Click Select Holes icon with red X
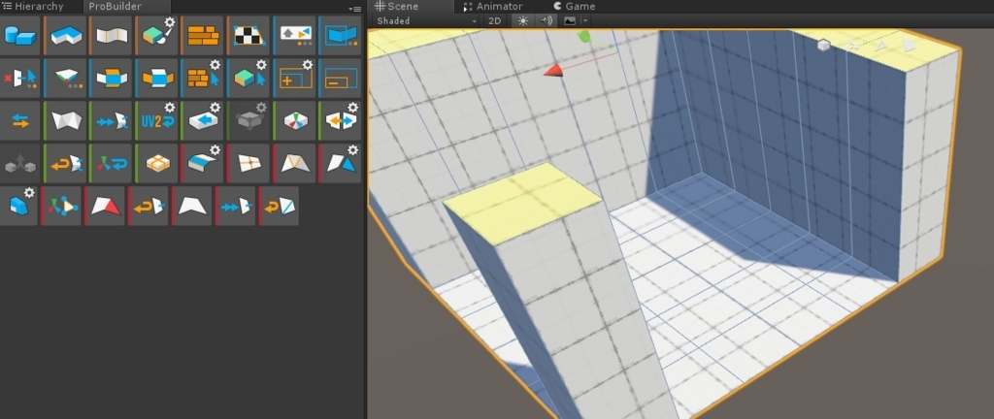The width and height of the screenshot is (994, 419). [20, 79]
